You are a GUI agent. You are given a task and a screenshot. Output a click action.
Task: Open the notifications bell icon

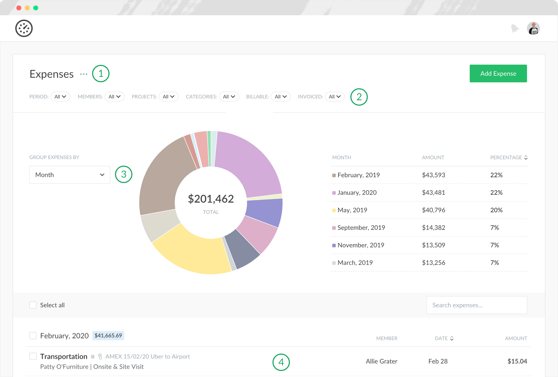pos(515,28)
